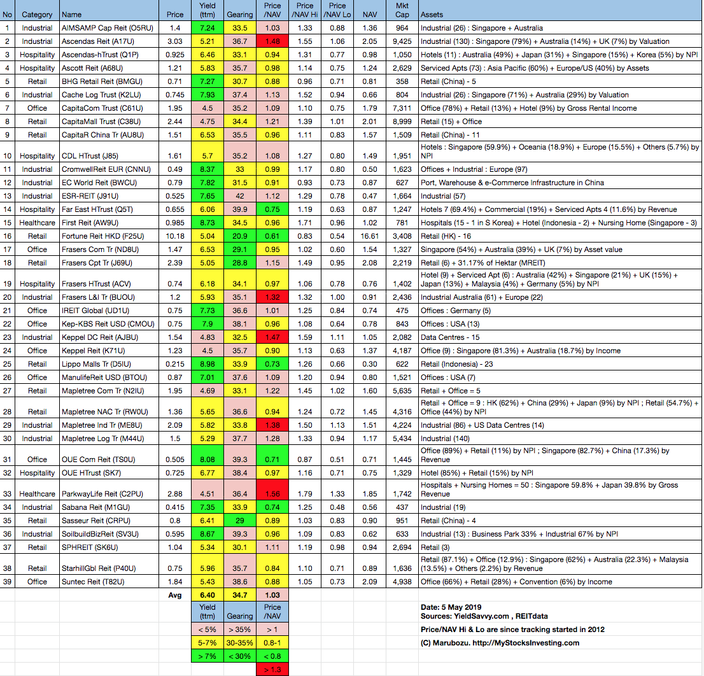The image size is (704, 676).
Task: Select 'SPHREIT (SK6U)' name cell
Action: pos(109,547)
